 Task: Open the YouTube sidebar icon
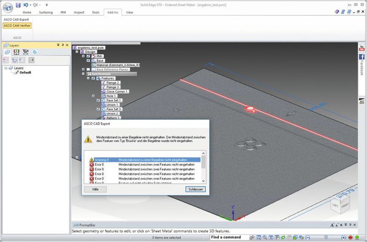coord(361,48)
